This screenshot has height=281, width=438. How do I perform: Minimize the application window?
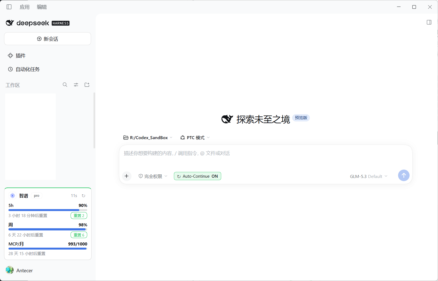tap(399, 7)
